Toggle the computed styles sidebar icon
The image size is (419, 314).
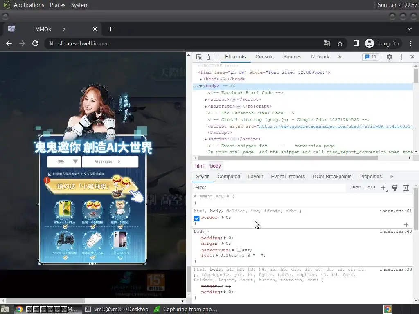pos(406,188)
